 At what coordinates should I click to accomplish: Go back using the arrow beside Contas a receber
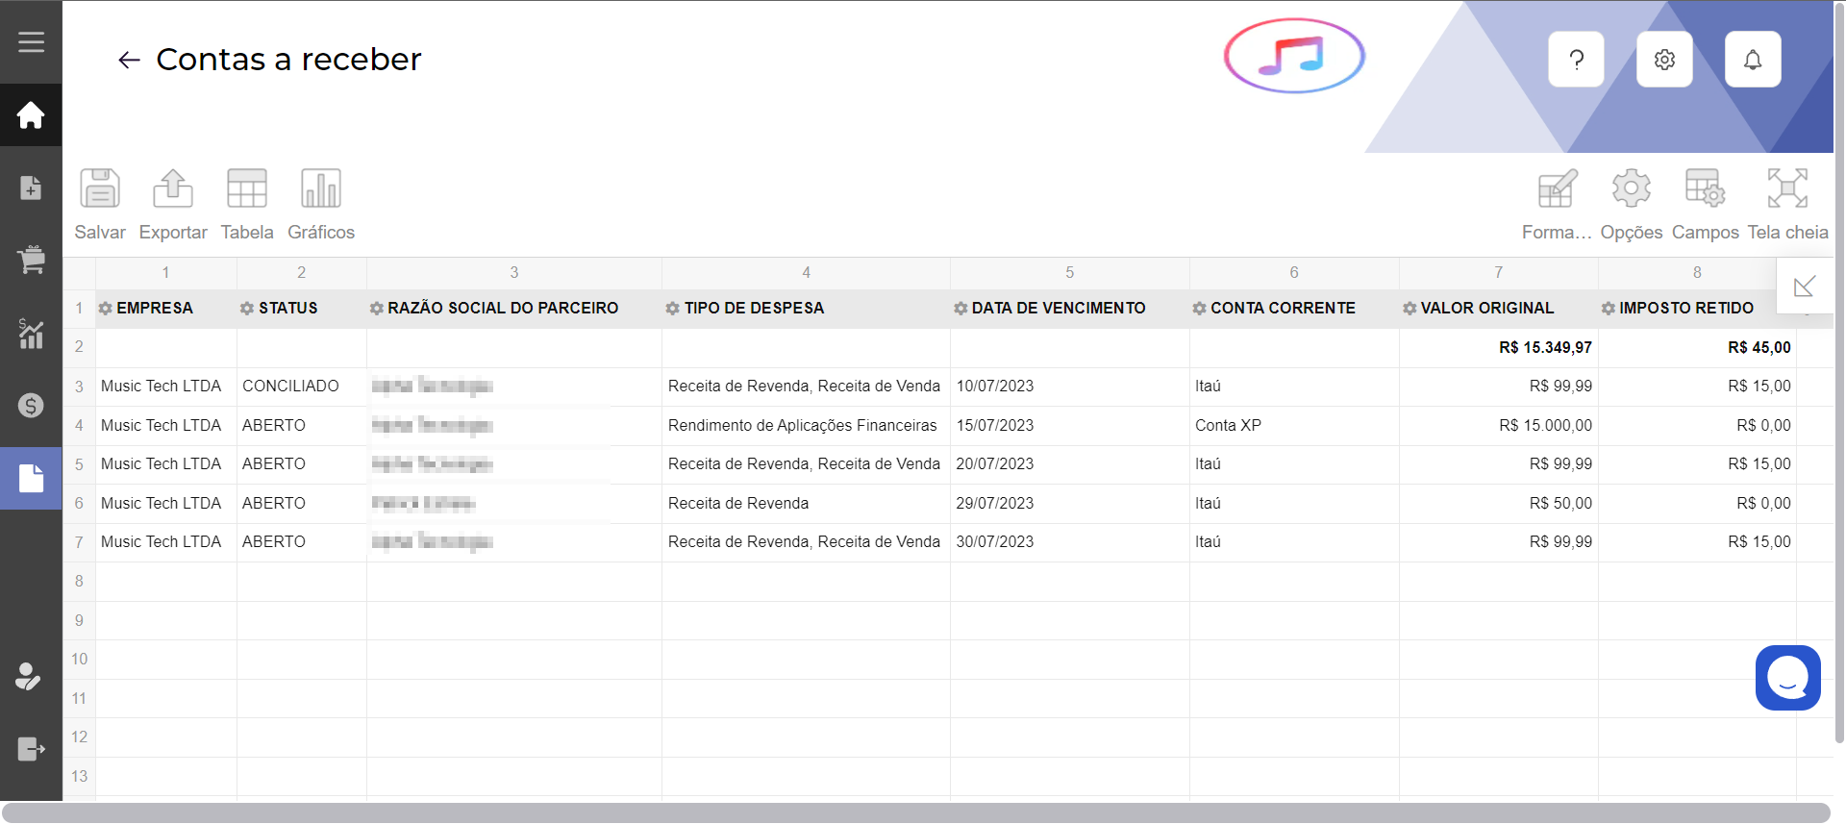pos(129,61)
